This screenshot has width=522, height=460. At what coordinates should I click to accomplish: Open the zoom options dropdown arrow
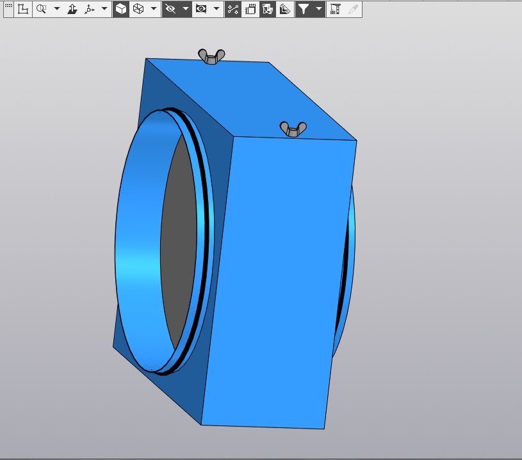tap(57, 9)
